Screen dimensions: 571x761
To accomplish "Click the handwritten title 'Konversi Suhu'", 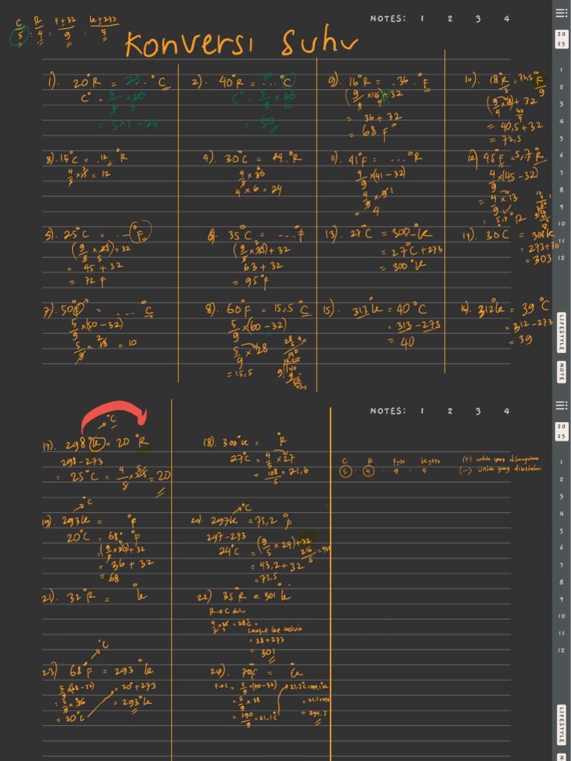I will pyautogui.click(x=242, y=43).
